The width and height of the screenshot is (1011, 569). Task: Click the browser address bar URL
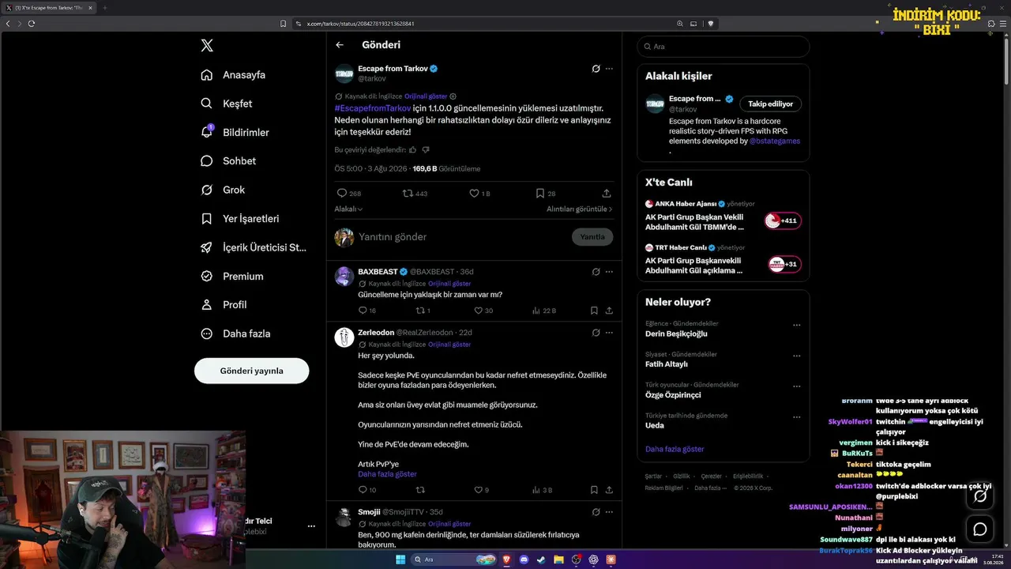point(361,24)
